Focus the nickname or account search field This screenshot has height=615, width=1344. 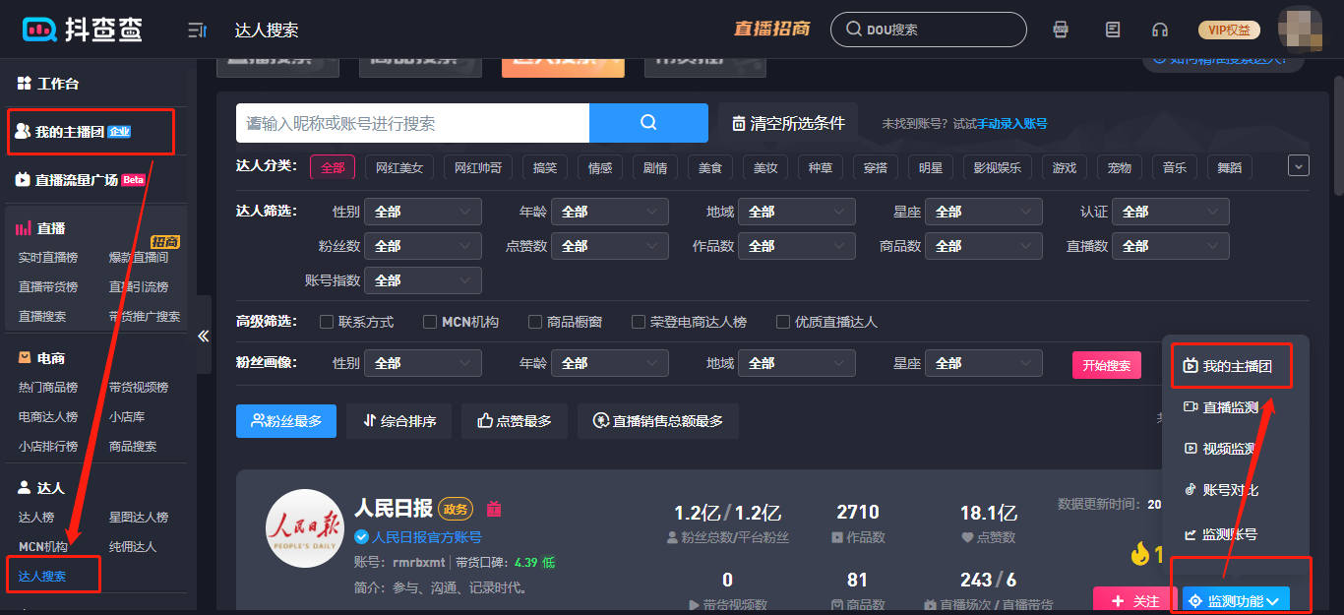coord(412,123)
